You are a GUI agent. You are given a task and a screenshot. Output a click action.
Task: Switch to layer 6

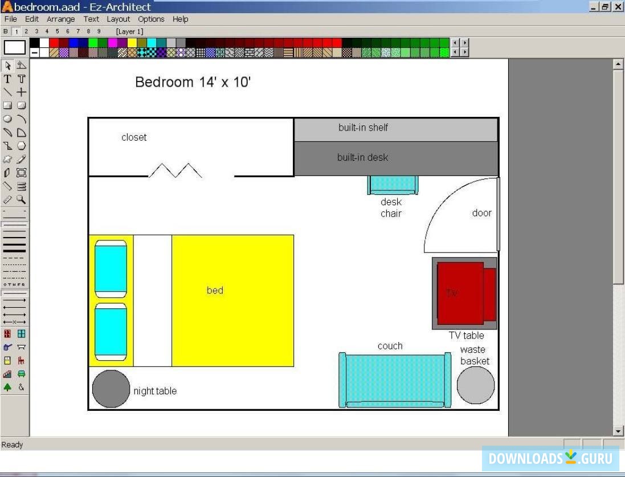pyautogui.click(x=68, y=31)
